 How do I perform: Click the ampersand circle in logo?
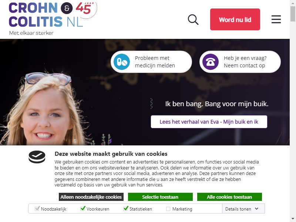[67, 8]
